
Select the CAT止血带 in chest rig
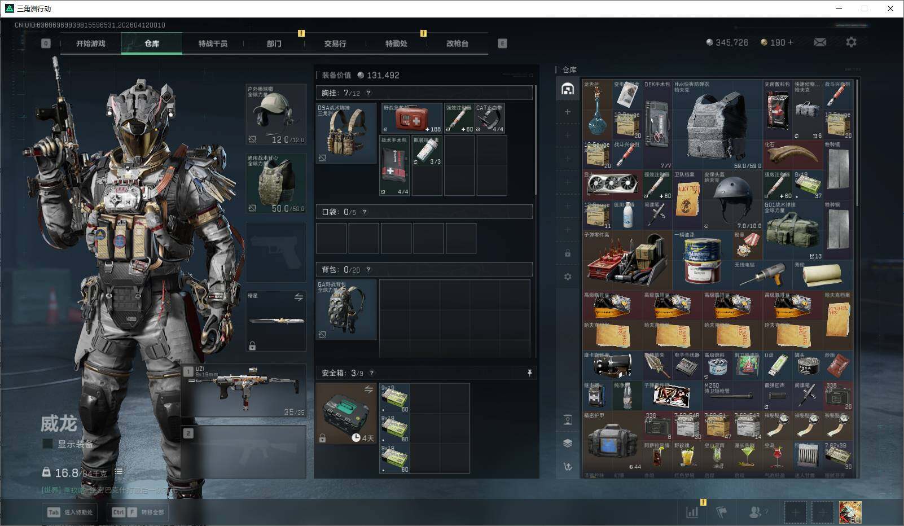(x=490, y=119)
